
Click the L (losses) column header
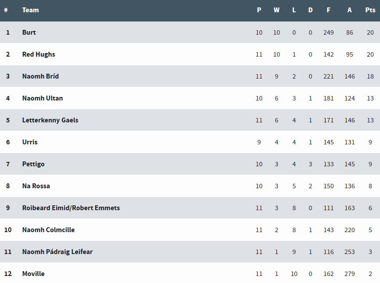coord(294,10)
